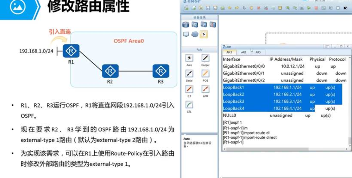
Task: Choose the CTL cable type
Action: pyautogui.click(x=189, y=105)
